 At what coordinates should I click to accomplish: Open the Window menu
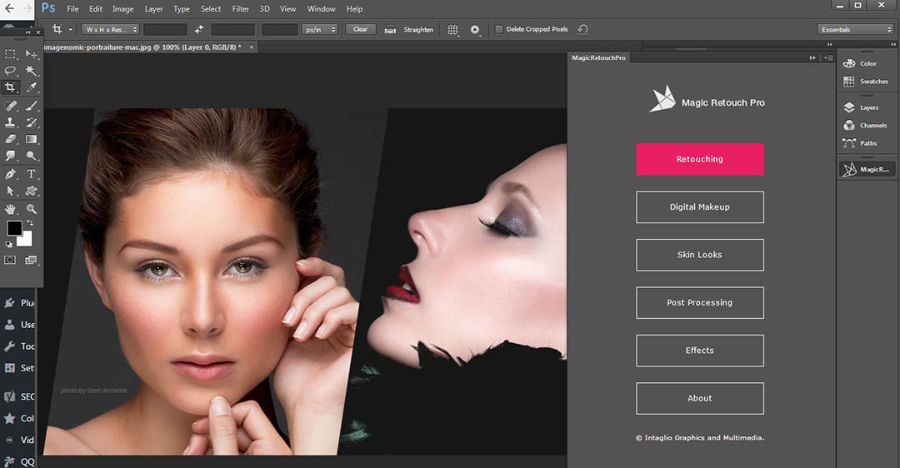[322, 8]
